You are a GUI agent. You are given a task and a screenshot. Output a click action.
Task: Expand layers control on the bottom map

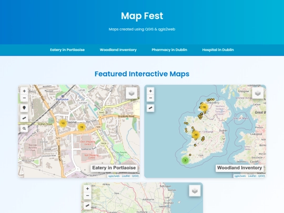(195, 191)
